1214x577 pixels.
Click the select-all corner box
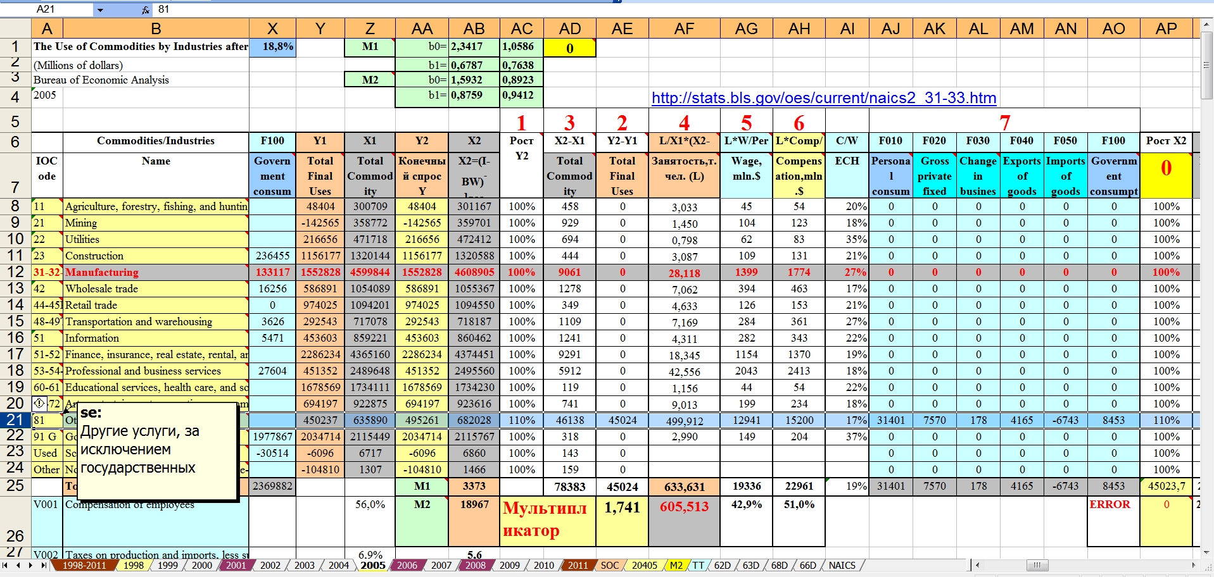click(15, 28)
